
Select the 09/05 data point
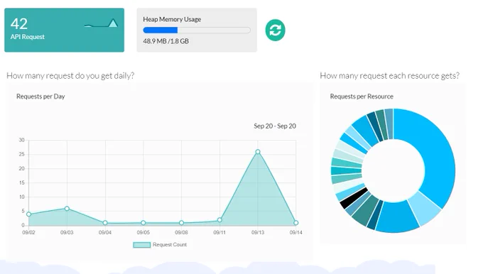click(x=143, y=223)
